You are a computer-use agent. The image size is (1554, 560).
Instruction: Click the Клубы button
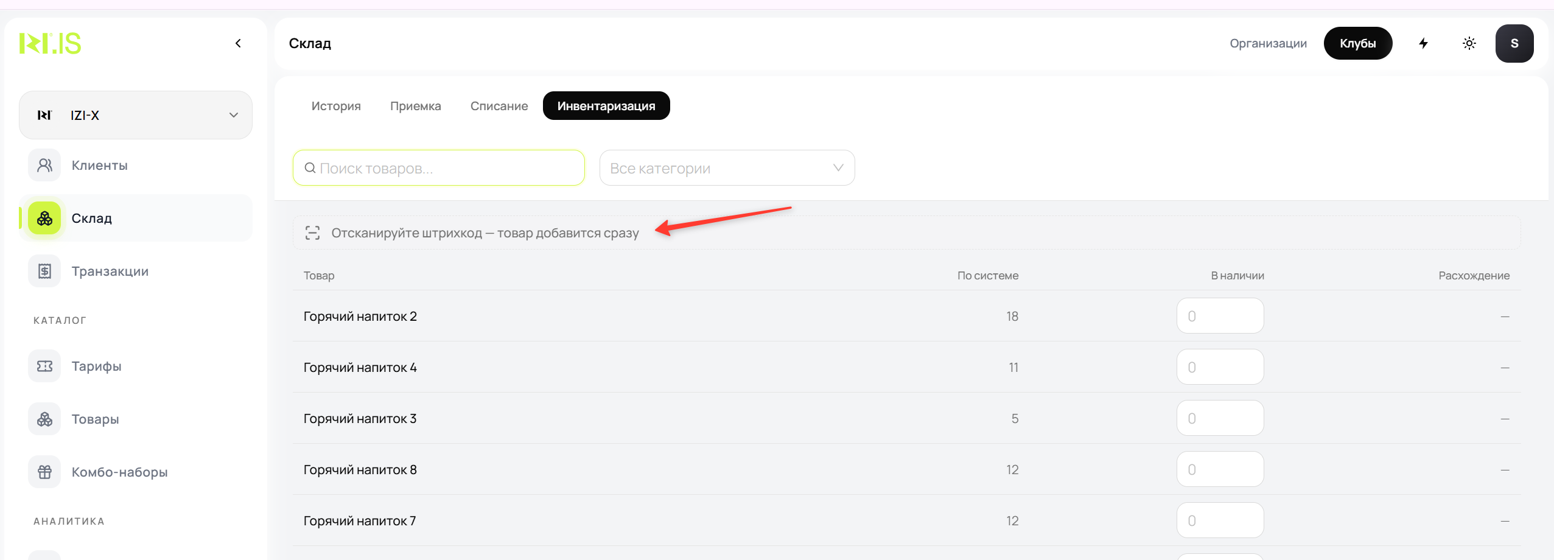coord(1358,43)
